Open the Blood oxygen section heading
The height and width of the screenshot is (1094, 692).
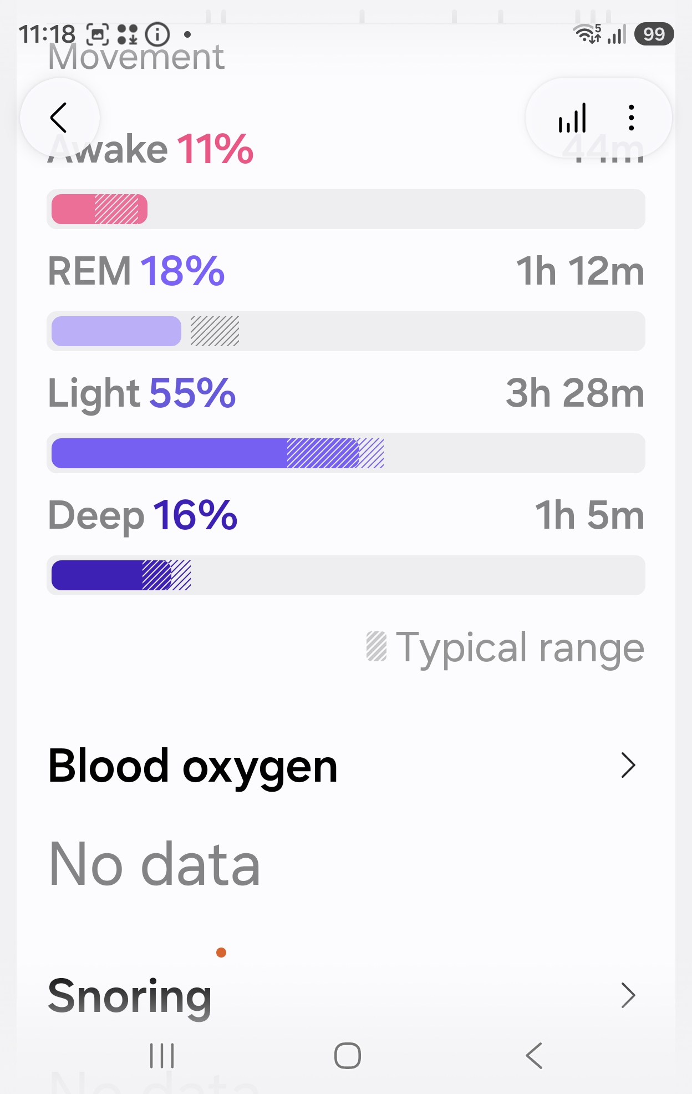click(192, 766)
